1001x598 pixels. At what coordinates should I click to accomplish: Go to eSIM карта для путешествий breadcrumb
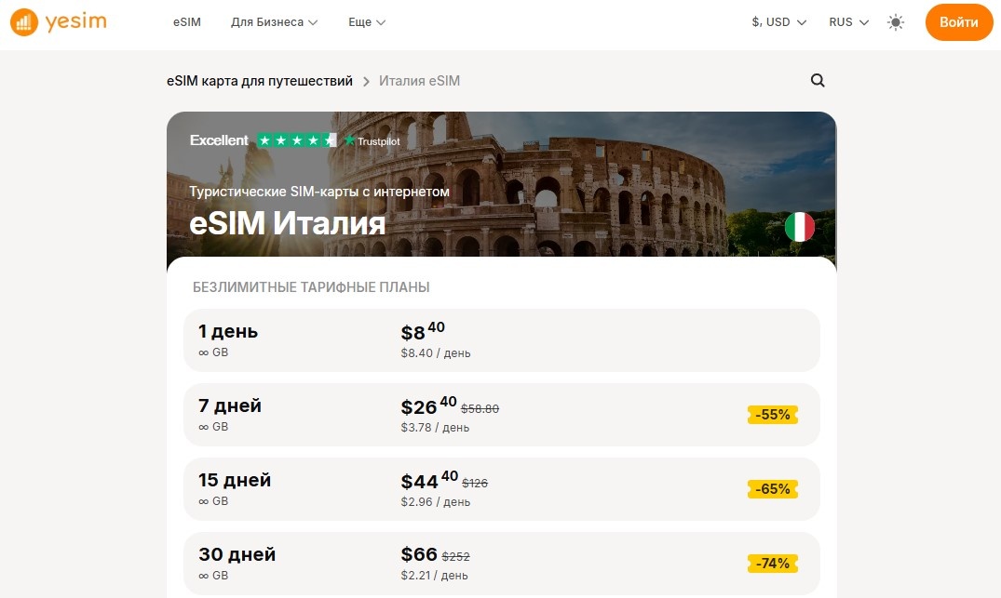[259, 81]
